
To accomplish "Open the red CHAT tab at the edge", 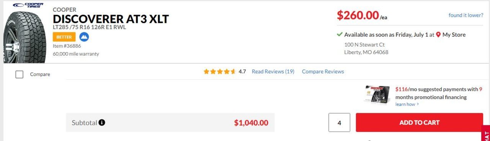I will (x=486, y=133).
